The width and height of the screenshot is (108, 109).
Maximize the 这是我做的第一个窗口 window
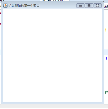pyautogui.click(x=89, y=6)
